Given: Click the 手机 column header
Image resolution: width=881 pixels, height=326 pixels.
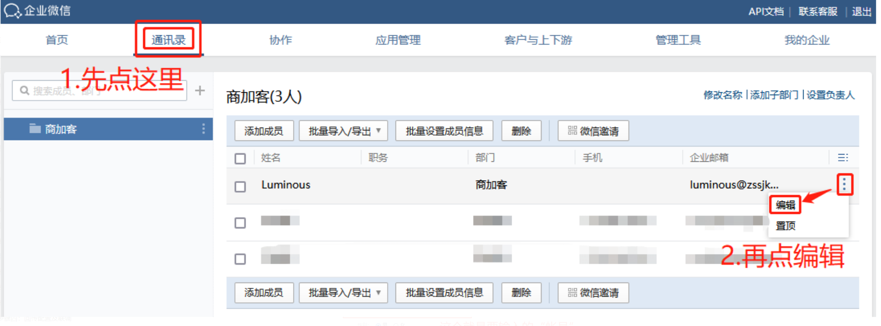Looking at the screenshot, I should (592, 158).
